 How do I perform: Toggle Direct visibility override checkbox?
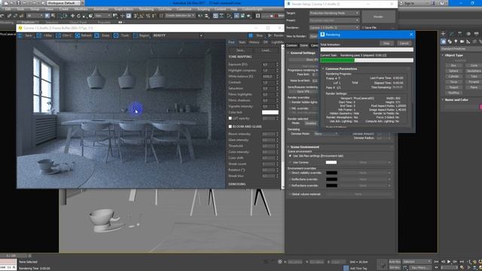[290, 173]
